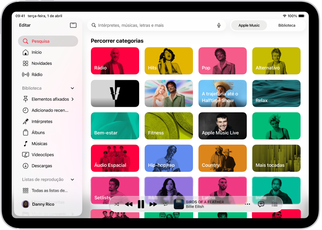Open the Alternativo category tile

click(277, 61)
